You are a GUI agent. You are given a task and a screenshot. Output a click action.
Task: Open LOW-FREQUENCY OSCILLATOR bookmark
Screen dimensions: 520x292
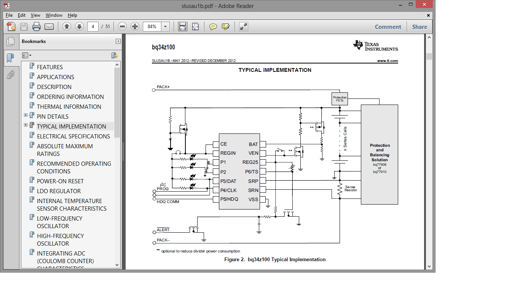[59, 222]
